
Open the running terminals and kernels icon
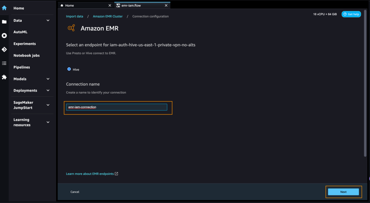[4, 36]
